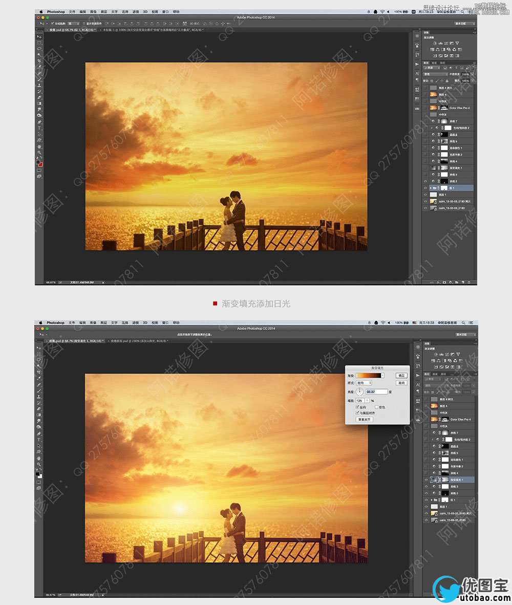The image size is (512, 605).
Task: Select Move tool in window with Gradient Fill dialog
Action: coord(39,348)
